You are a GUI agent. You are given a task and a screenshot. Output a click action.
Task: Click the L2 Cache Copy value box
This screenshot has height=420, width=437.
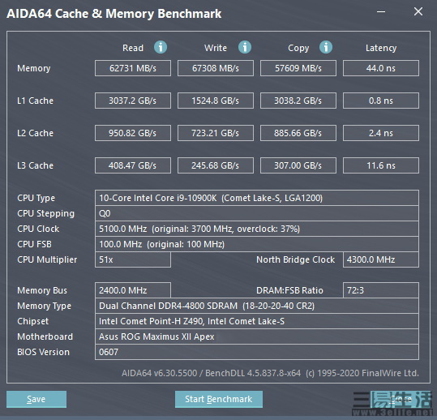click(x=298, y=133)
